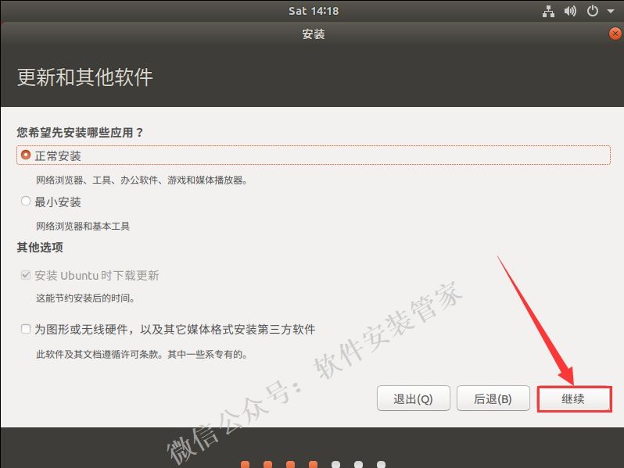Toggle 安装 Ubuntu 时下载更新 checkbox
The width and height of the screenshot is (624, 468).
click(26, 275)
